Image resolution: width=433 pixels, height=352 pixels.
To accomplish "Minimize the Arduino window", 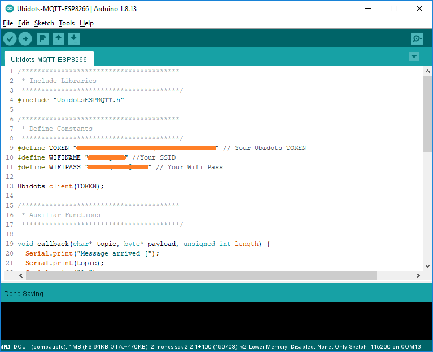I will point(368,9).
